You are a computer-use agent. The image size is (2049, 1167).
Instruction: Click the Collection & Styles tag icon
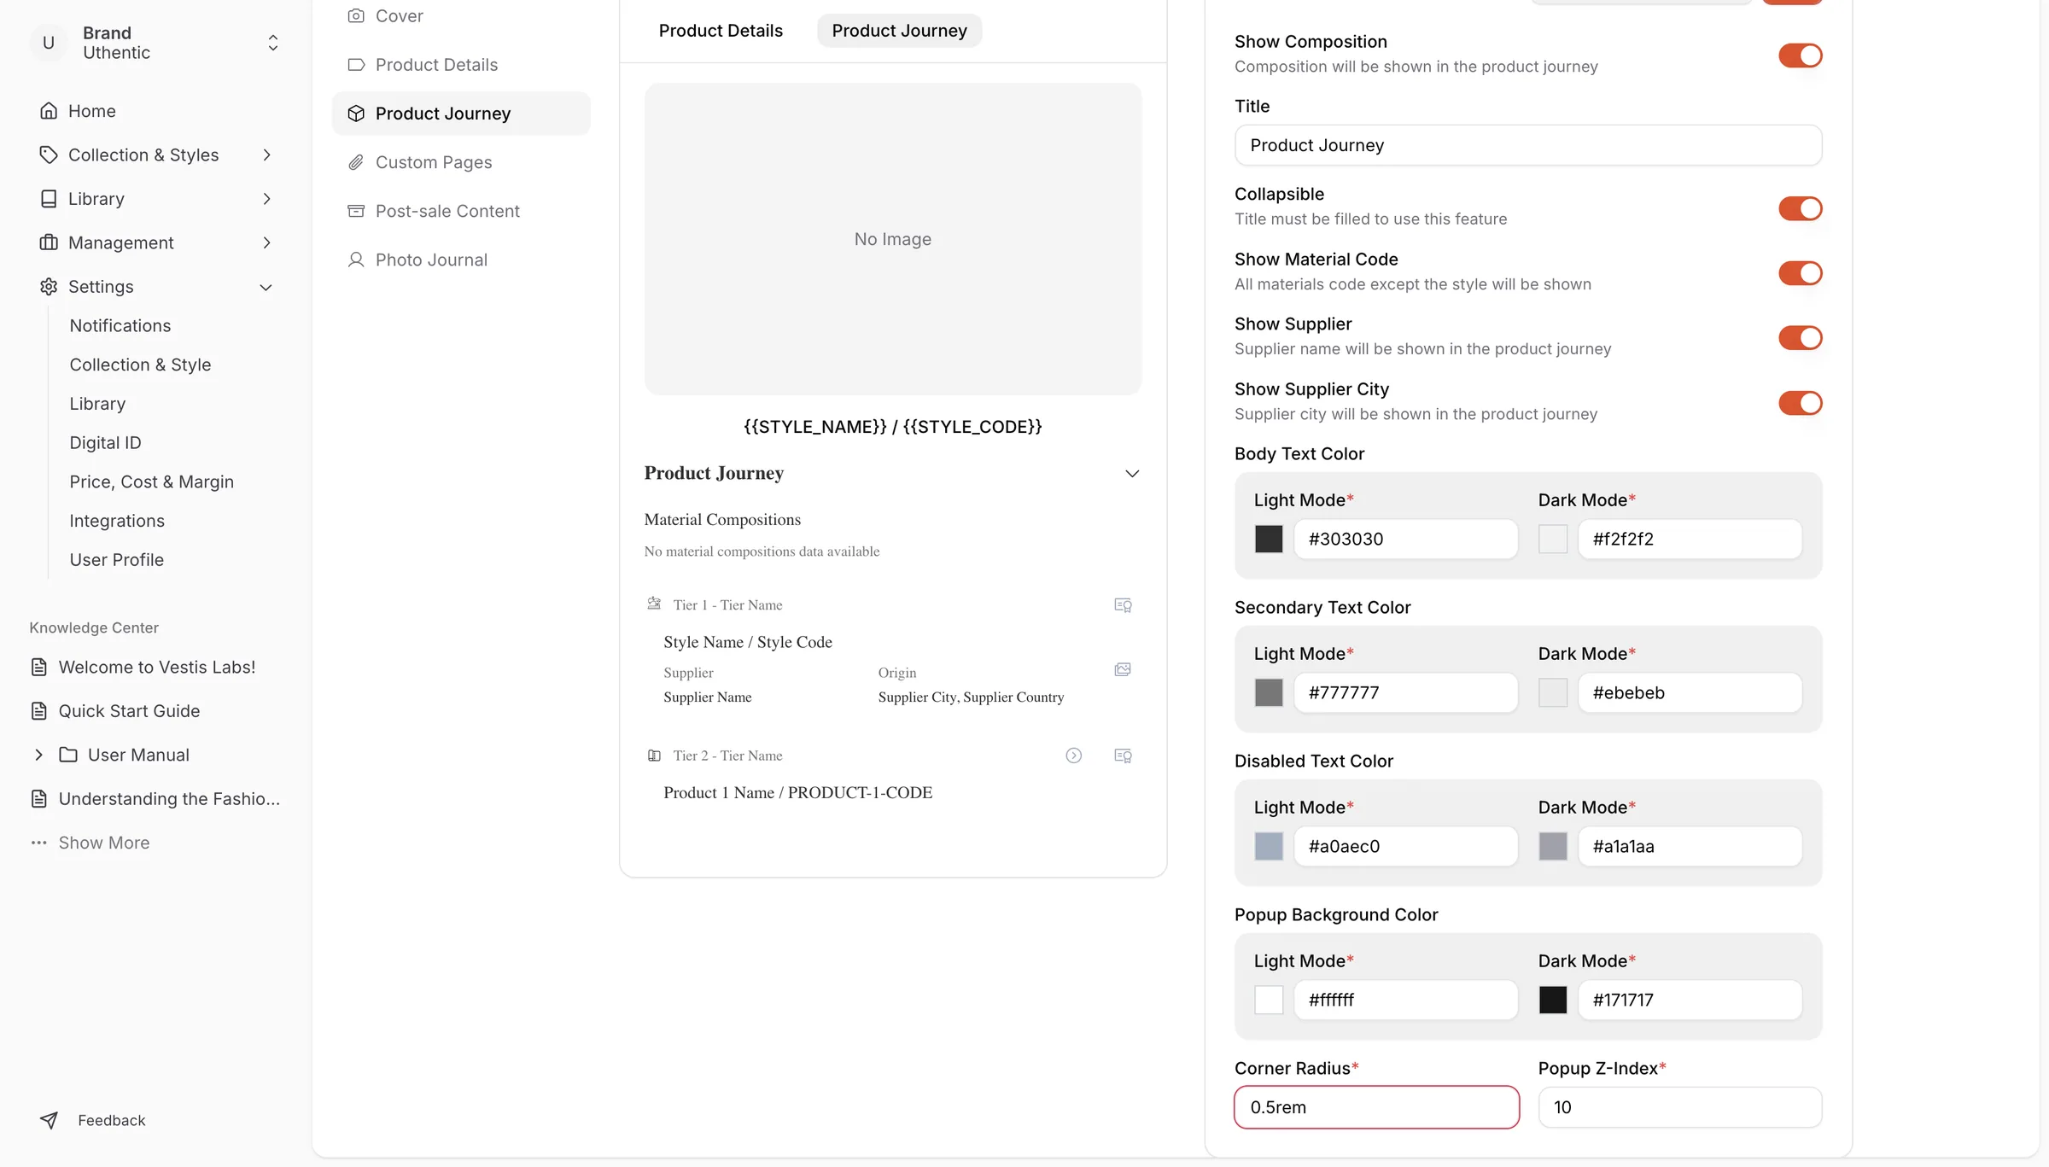click(49, 155)
